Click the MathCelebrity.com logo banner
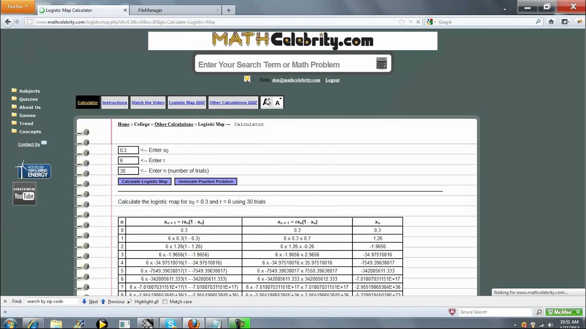Image resolution: width=586 pixels, height=329 pixels. (x=293, y=41)
